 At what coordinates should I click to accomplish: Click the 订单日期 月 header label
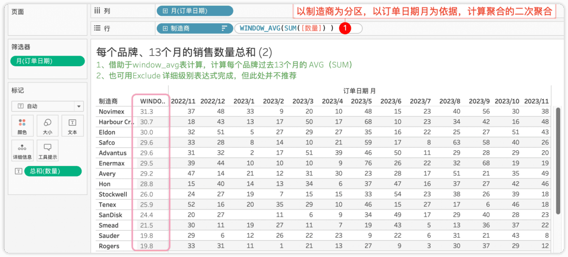coord(359,90)
